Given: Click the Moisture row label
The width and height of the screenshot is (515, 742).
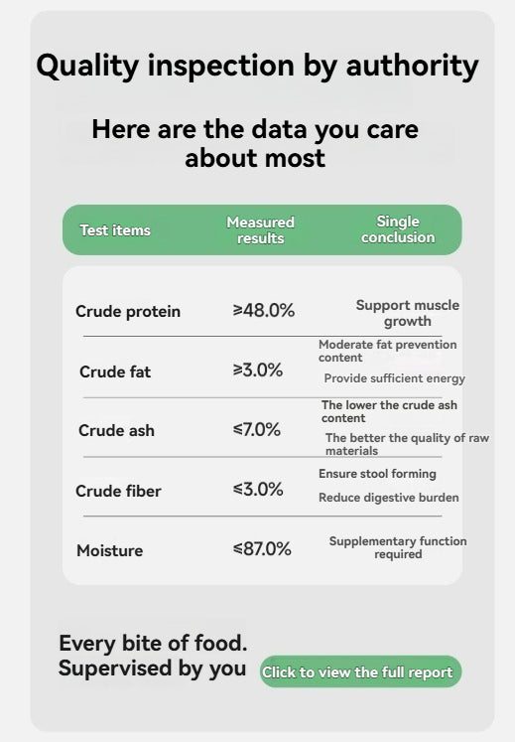Looking at the screenshot, I should pos(110,550).
